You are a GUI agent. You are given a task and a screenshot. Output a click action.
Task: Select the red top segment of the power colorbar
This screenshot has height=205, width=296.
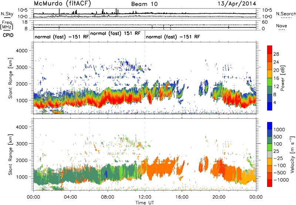pos(270,50)
